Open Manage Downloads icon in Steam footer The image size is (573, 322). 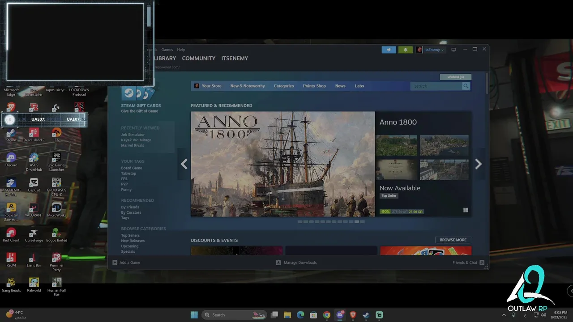pyautogui.click(x=278, y=263)
